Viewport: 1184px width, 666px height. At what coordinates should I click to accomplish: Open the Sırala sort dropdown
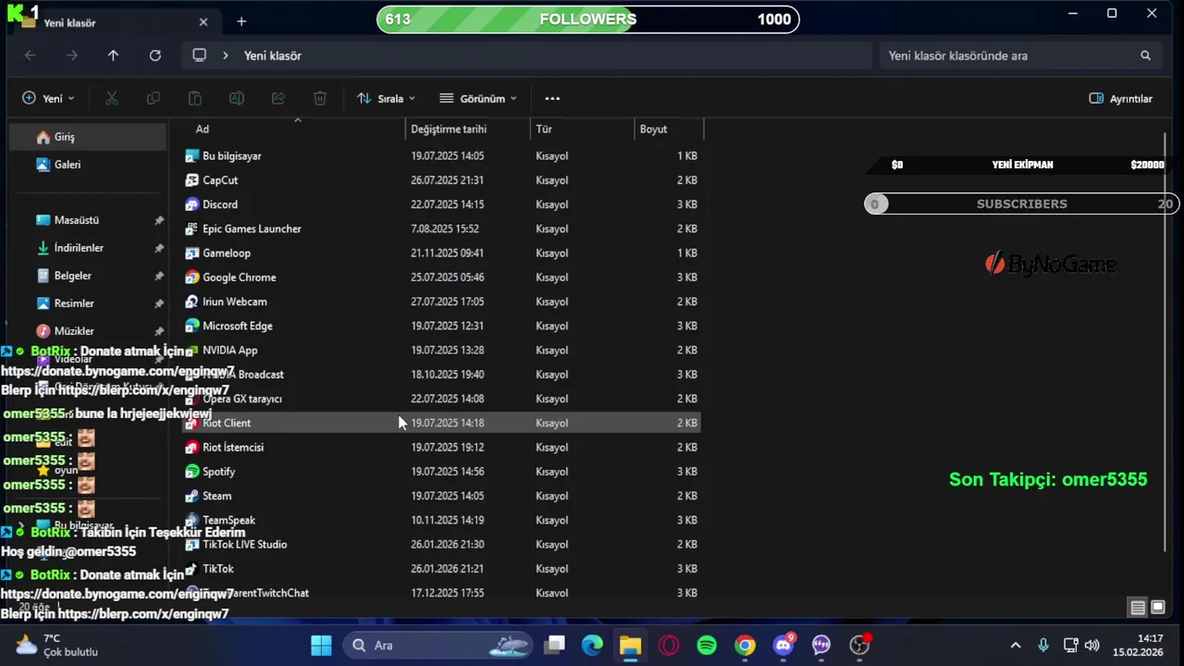[387, 98]
